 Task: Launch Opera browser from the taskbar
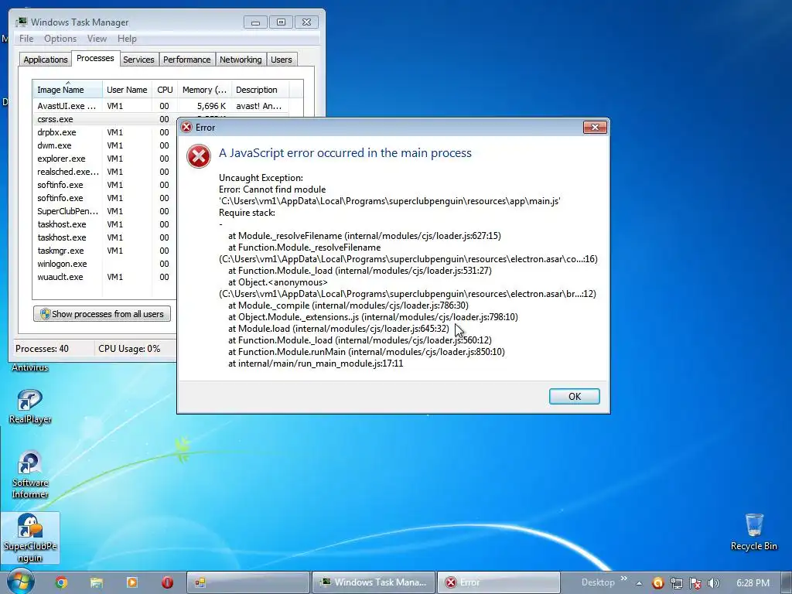point(167,582)
